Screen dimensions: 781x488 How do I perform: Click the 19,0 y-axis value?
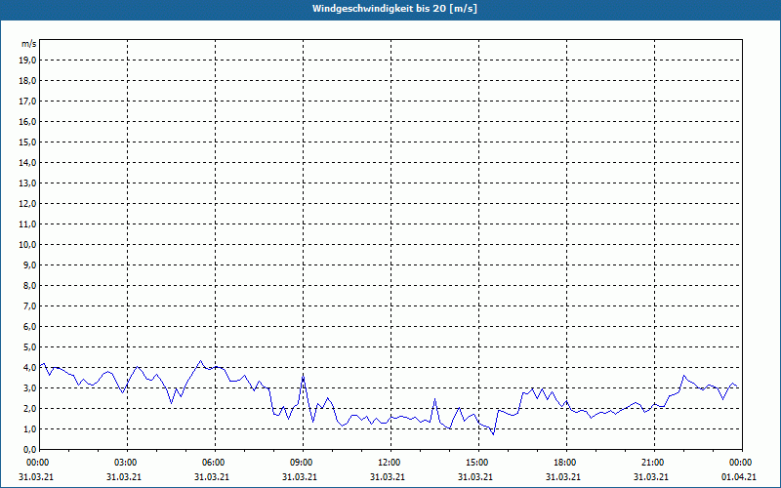pos(28,60)
